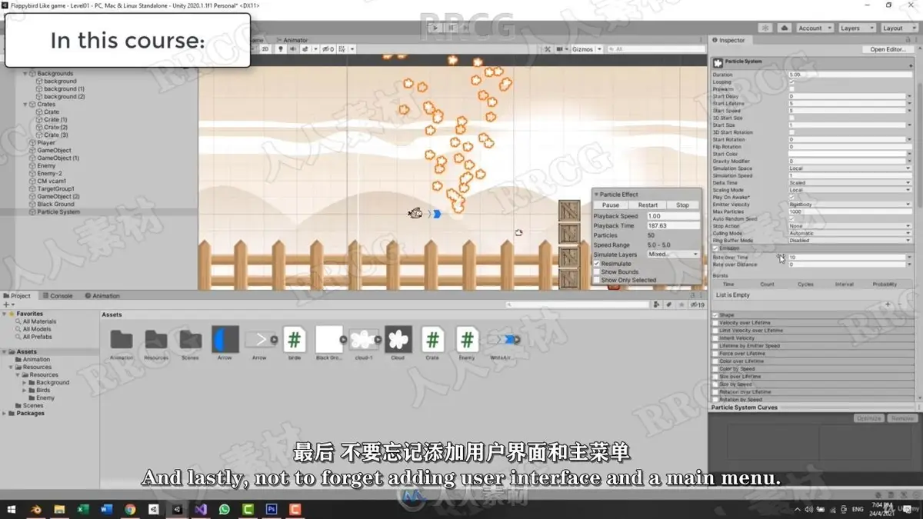Image resolution: width=923 pixels, height=519 pixels.
Task: Click the Play button in the Unity toolbar
Action: click(435, 28)
